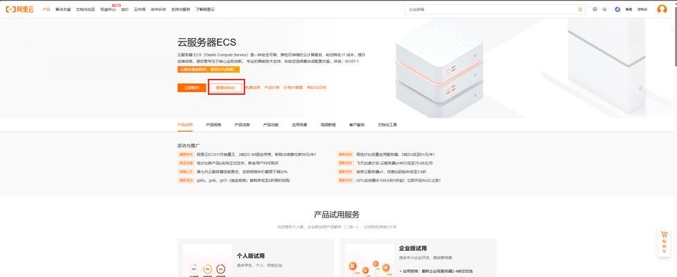Open the promo about 第七代云服务器性能更优
Screen dimensions: 677x277
coord(243,172)
